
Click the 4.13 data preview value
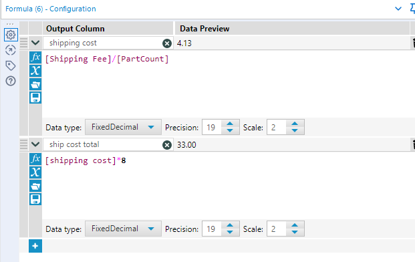(x=184, y=43)
